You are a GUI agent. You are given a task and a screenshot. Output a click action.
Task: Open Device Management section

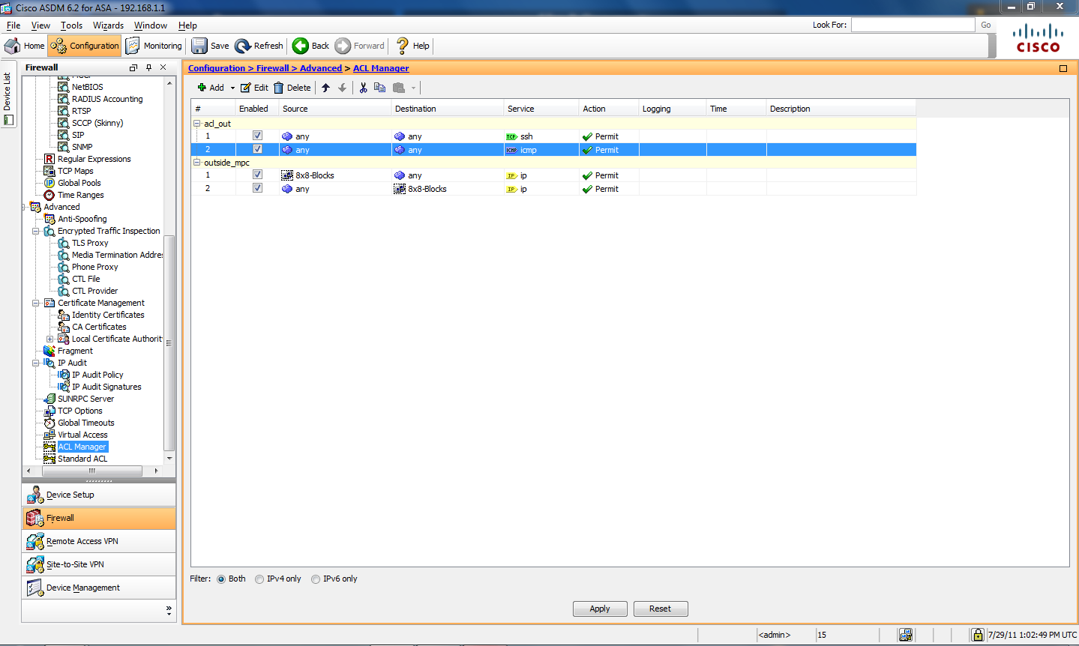tap(99, 588)
